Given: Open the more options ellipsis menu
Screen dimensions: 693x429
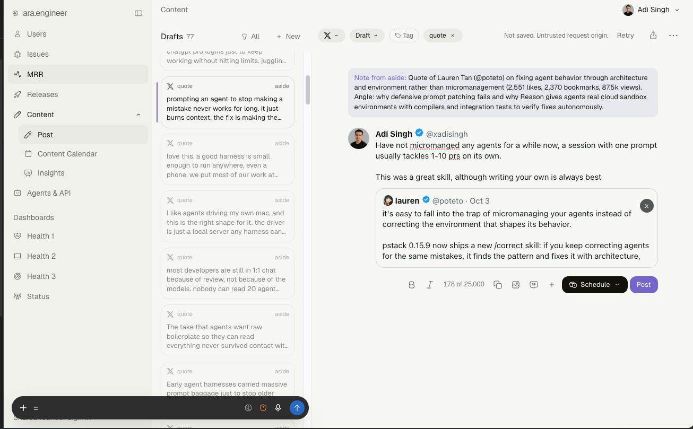Looking at the screenshot, I should [673, 36].
